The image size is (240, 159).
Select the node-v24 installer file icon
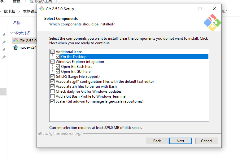[x=16, y=47]
